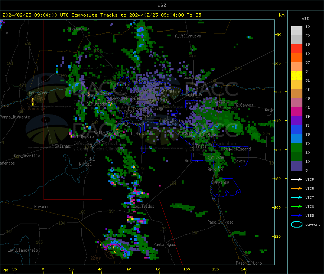Click the 'L_Malvinas' map label
The width and height of the screenshot is (324, 274).
[x=142, y=134]
